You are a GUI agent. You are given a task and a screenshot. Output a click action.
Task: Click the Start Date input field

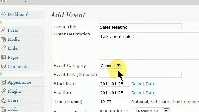(x=114, y=84)
